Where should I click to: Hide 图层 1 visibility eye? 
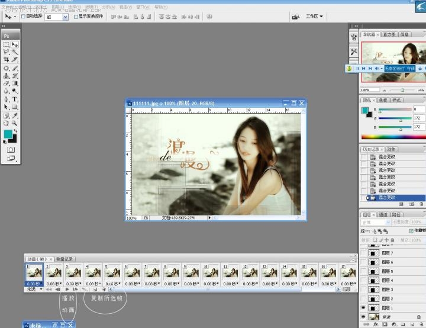pyautogui.click(x=363, y=308)
